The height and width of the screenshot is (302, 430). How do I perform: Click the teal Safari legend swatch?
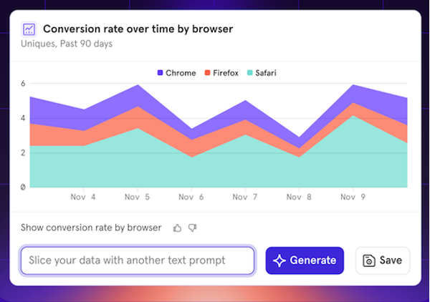(250, 73)
